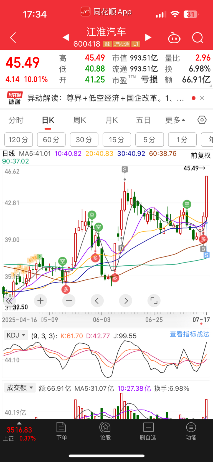
Task: Tap the 江淮汽车 stock title
Action: (x=106, y=32)
